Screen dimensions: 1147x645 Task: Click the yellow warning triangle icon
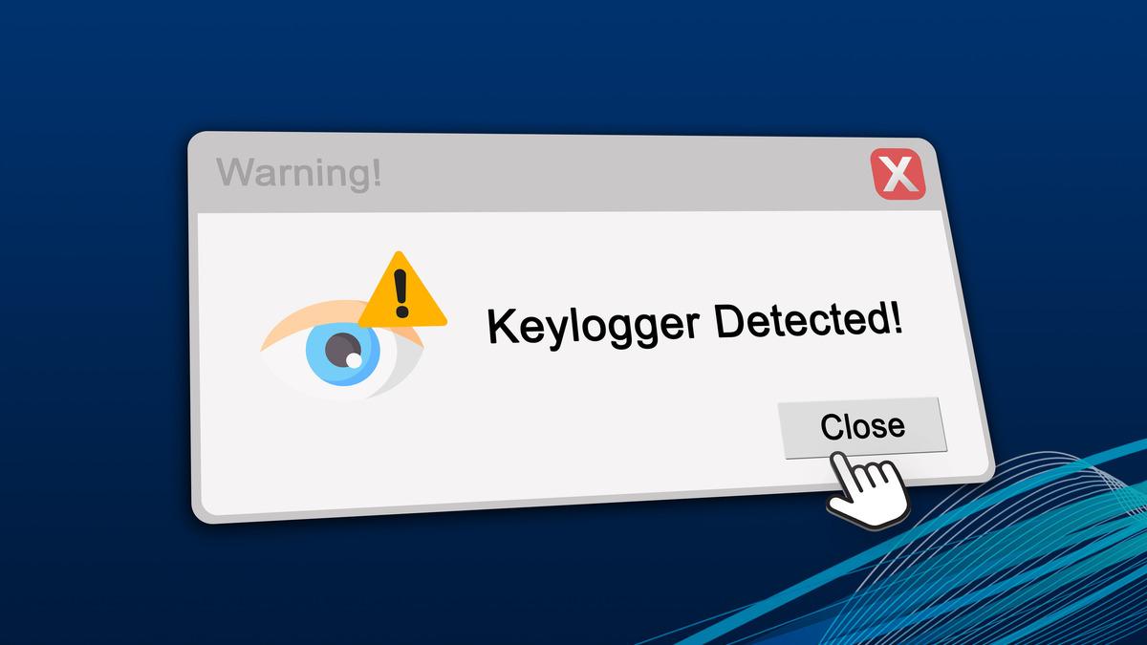(x=402, y=290)
